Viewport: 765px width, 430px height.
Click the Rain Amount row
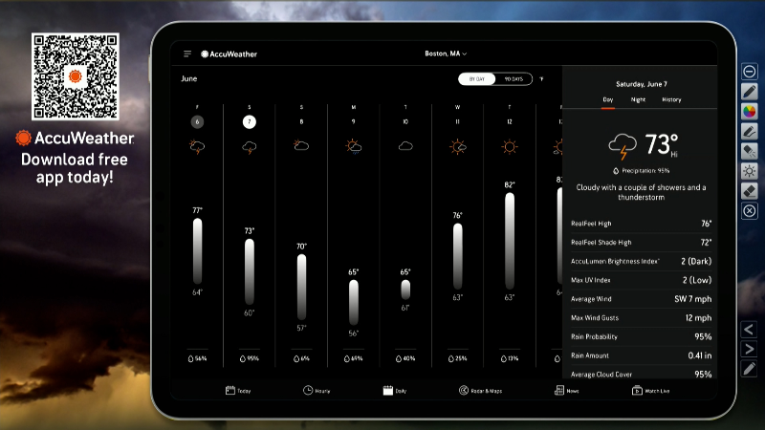(641, 355)
